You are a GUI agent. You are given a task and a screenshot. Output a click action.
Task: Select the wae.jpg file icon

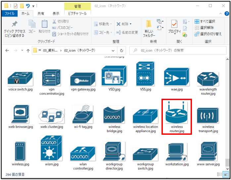click(177, 77)
